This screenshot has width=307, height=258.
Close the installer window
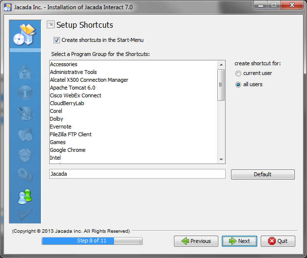(292, 5)
